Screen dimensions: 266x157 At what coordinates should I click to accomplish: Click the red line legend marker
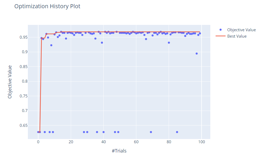pyautogui.click(x=220, y=36)
